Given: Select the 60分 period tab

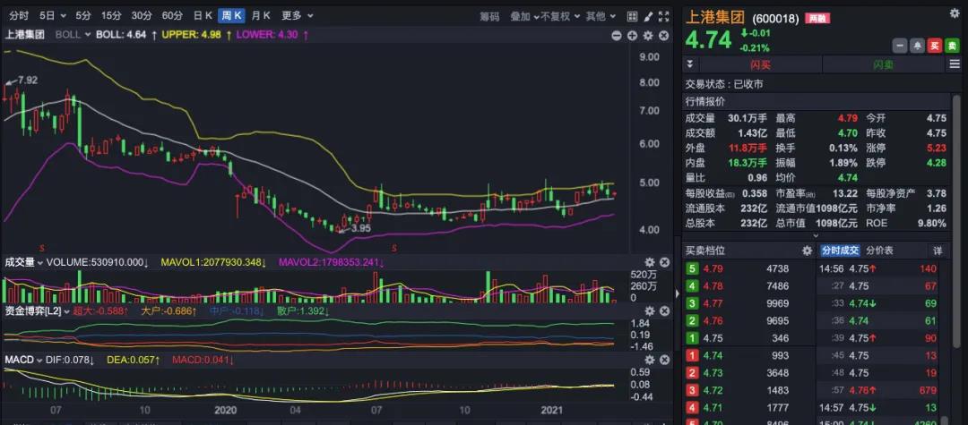Looking at the screenshot, I should pyautogui.click(x=171, y=15).
